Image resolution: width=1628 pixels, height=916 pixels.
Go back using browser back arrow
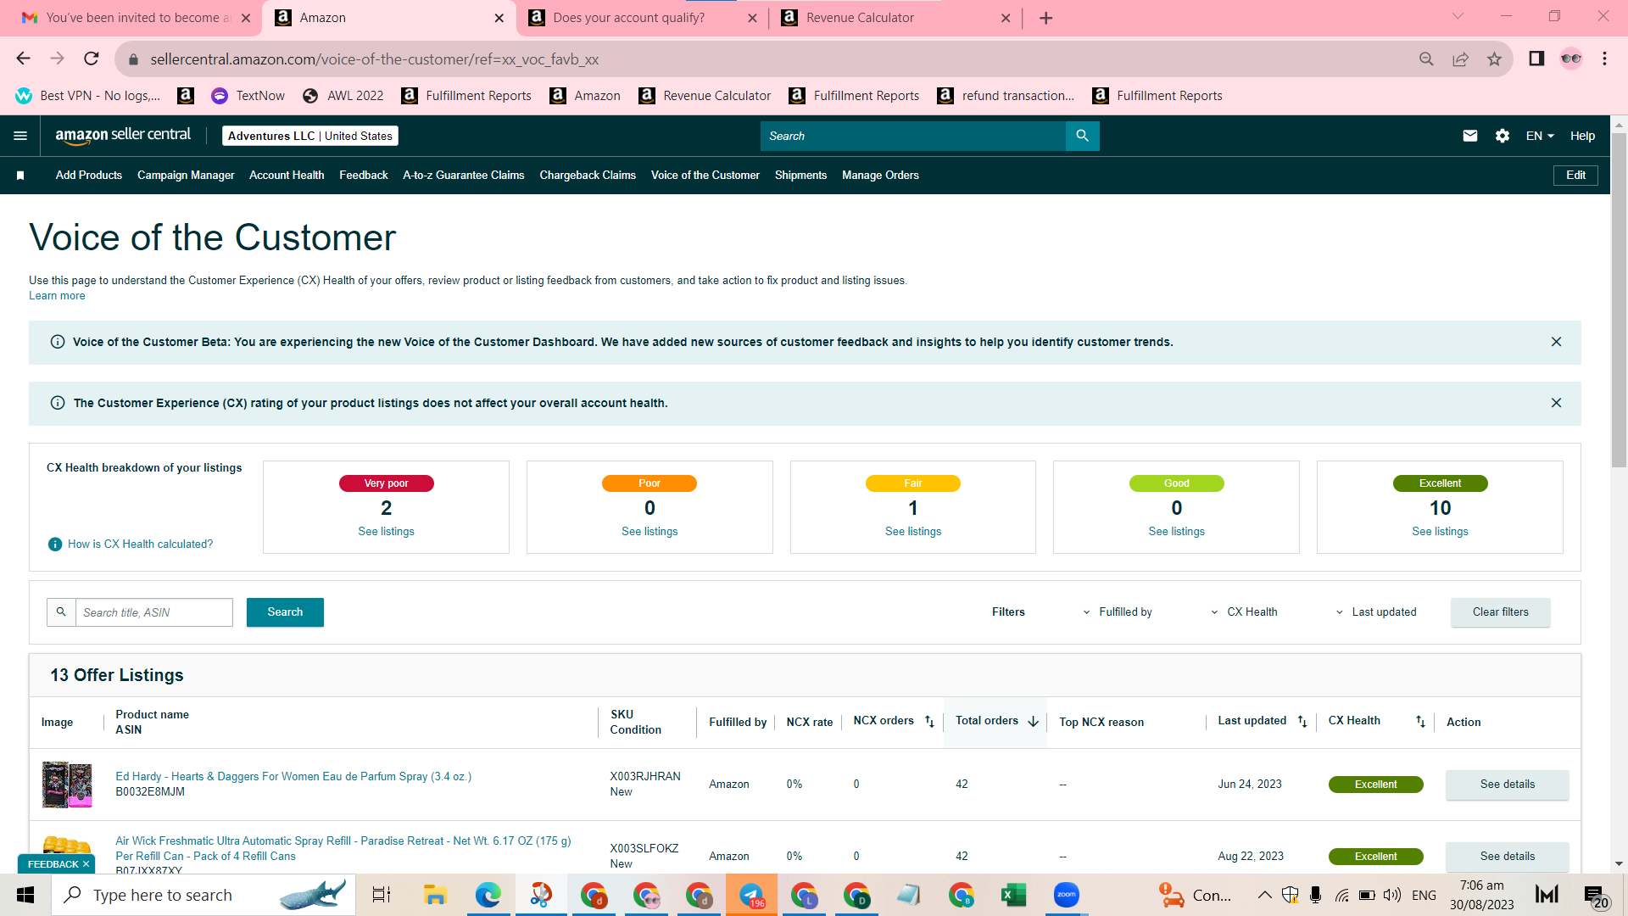[x=23, y=59]
